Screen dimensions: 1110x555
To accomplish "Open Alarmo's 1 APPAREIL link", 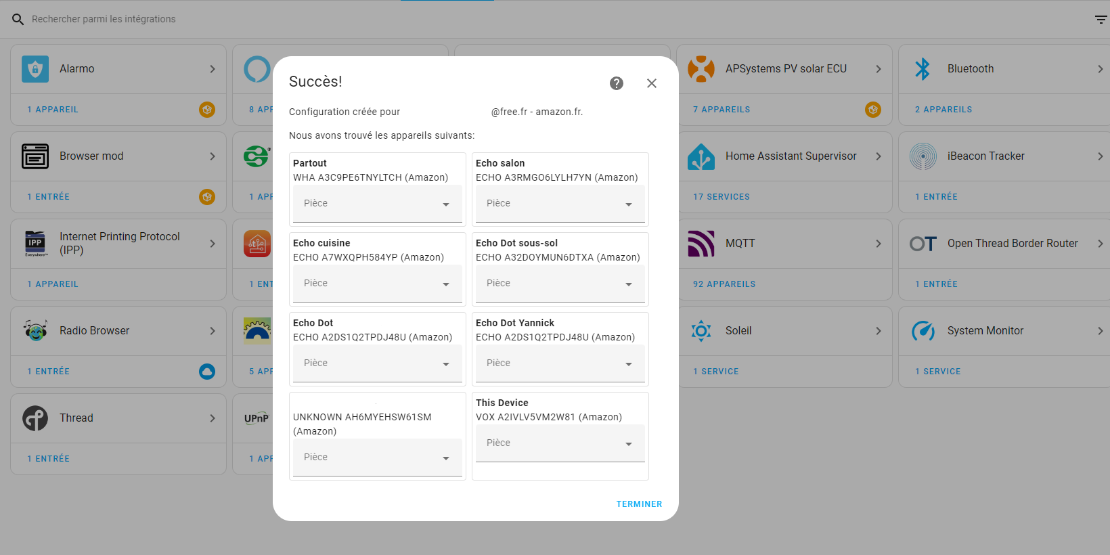I will (x=53, y=110).
